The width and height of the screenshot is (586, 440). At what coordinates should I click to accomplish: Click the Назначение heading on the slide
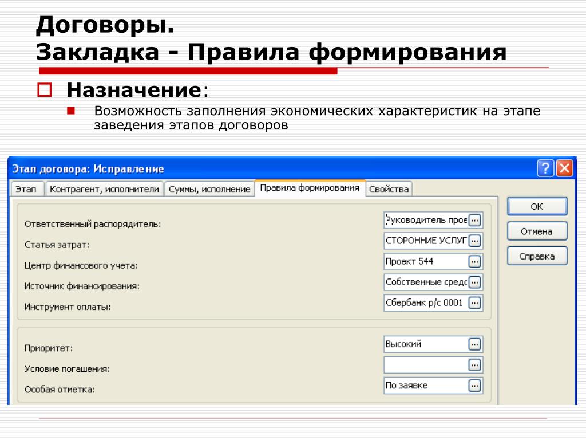[x=137, y=90]
